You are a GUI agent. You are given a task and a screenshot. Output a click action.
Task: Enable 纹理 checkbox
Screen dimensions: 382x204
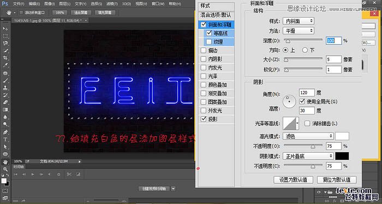[x=209, y=42]
